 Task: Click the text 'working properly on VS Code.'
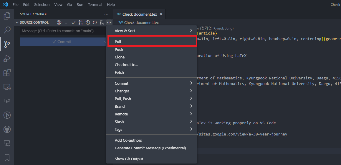[246, 123]
